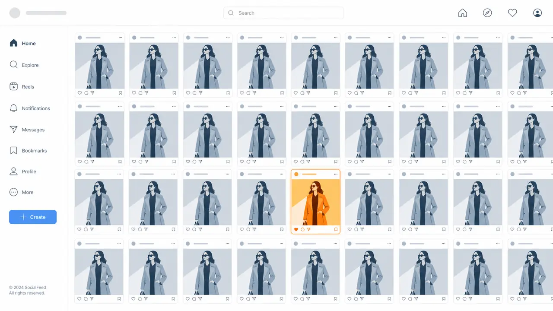Focus the Search input field
Screen dimensions: 553x311
(284, 13)
